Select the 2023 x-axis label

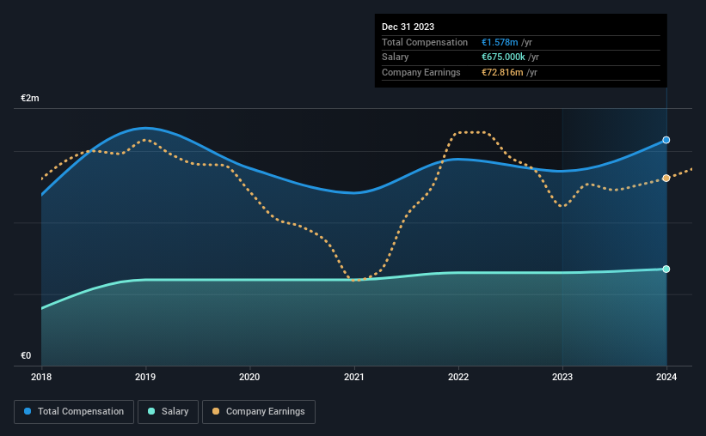coord(562,377)
